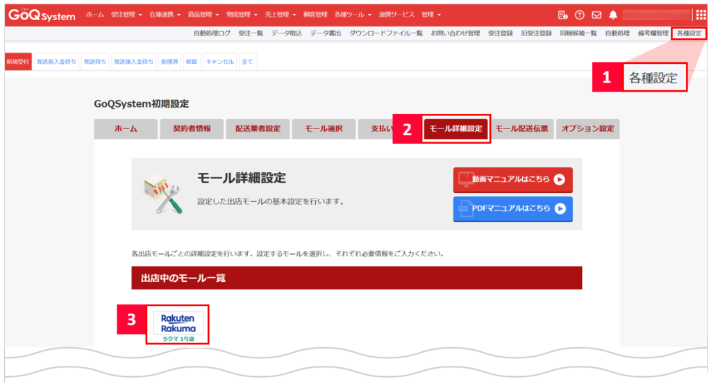
Task: Open the apps grid icon
Action: 701,15
